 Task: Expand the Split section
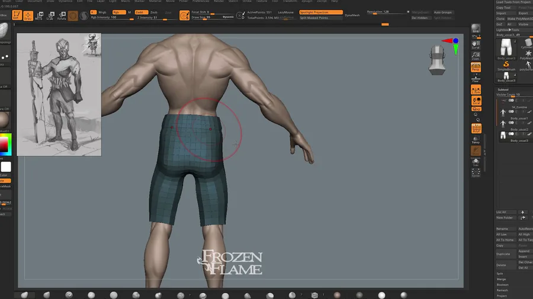click(x=500, y=274)
